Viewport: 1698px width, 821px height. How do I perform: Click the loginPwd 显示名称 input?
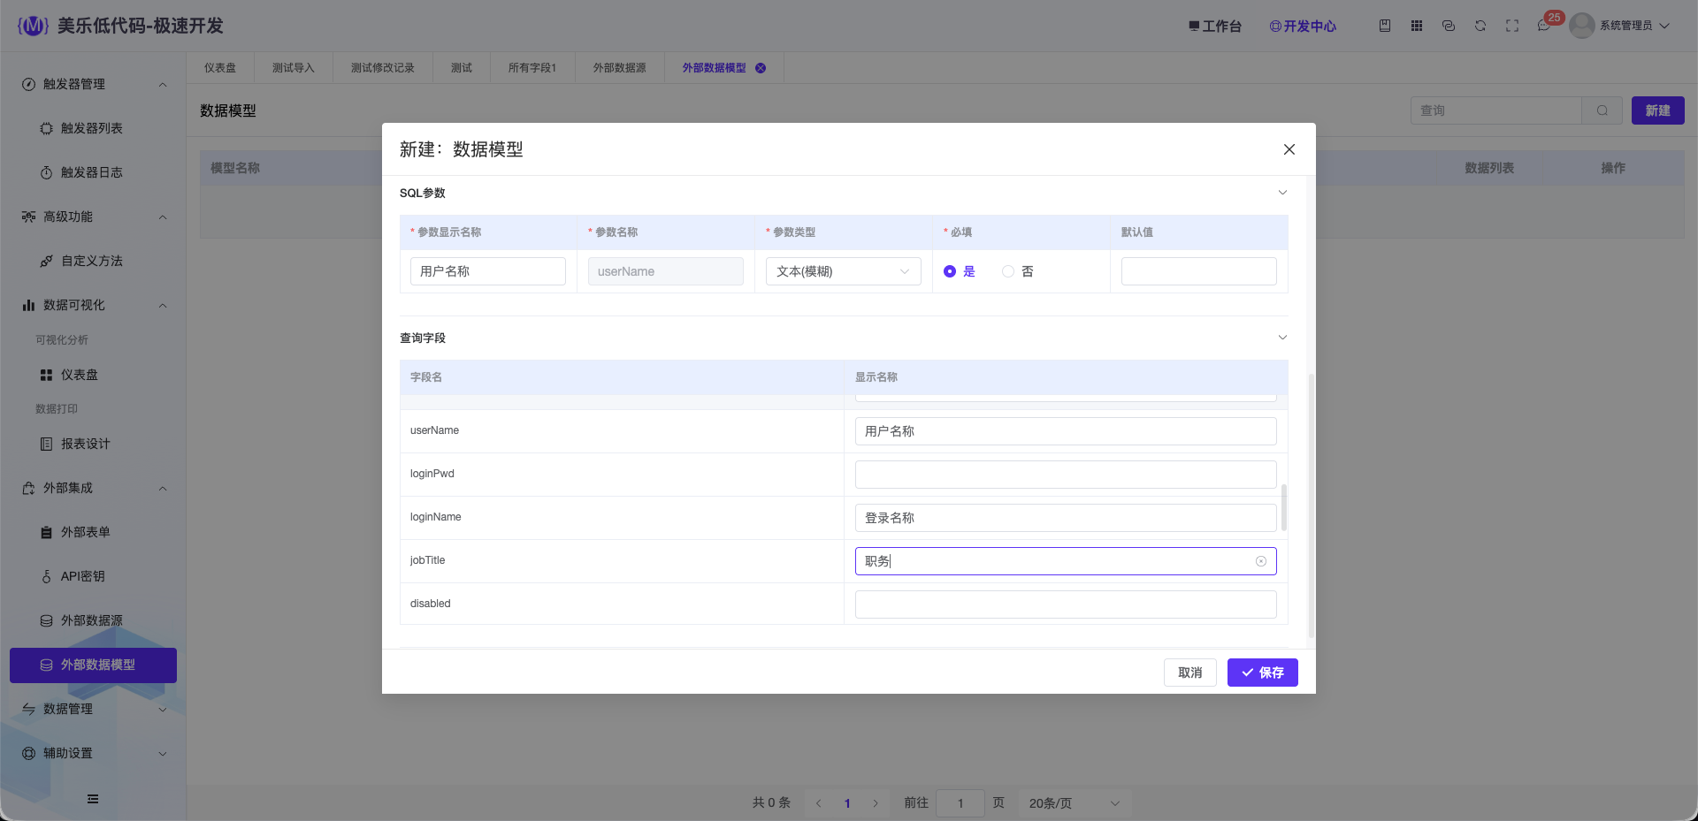1066,475
